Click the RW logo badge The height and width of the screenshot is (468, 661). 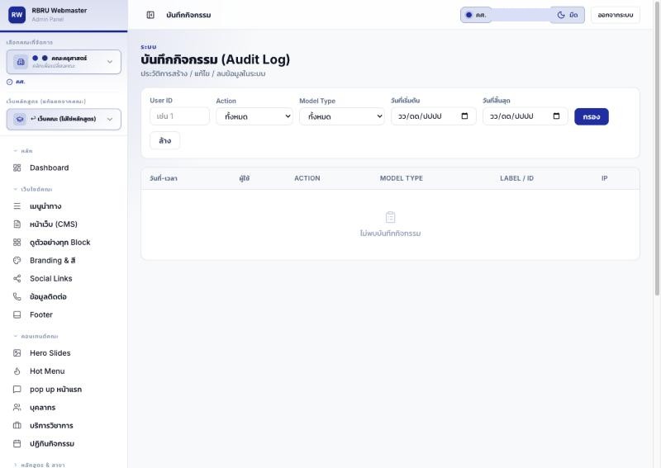point(17,15)
